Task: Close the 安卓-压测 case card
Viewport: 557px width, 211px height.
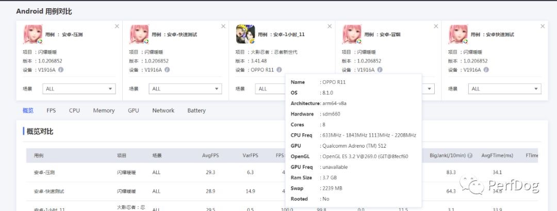Action: (117, 26)
